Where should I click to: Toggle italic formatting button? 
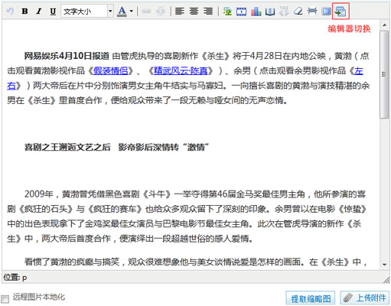click(39, 11)
